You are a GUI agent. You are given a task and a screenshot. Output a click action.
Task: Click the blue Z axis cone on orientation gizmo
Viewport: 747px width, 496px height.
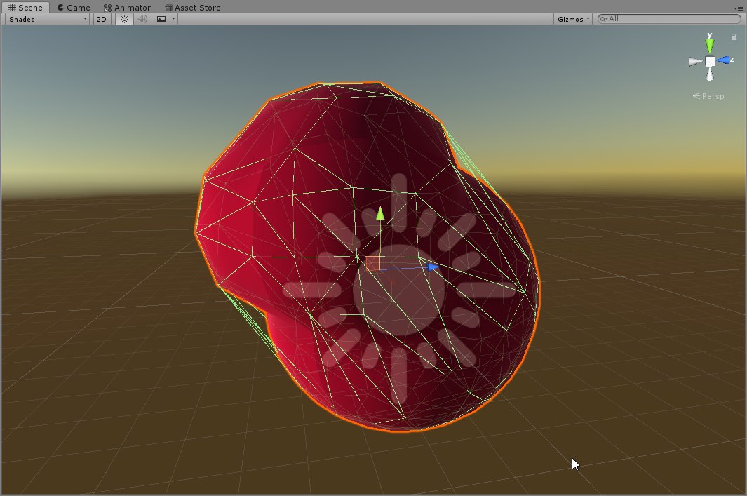[724, 61]
